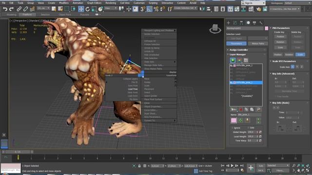Toggle the Ignore checkbox
Image resolution: width=312 pixels, height=175 pixels.
click(x=232, y=128)
